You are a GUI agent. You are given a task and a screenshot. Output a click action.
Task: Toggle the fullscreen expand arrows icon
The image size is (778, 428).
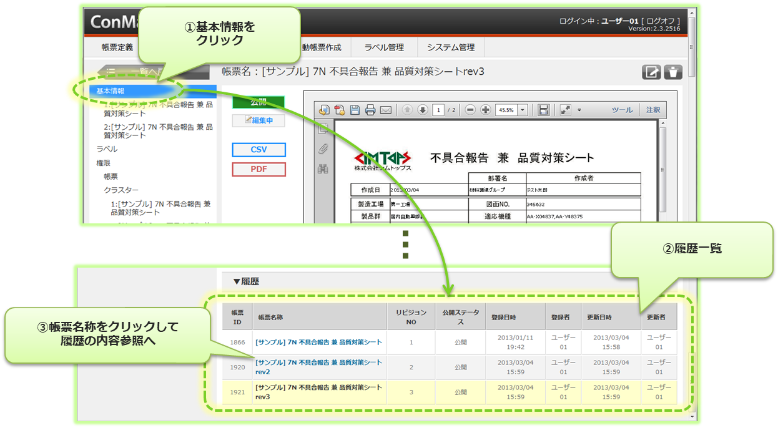[565, 110]
